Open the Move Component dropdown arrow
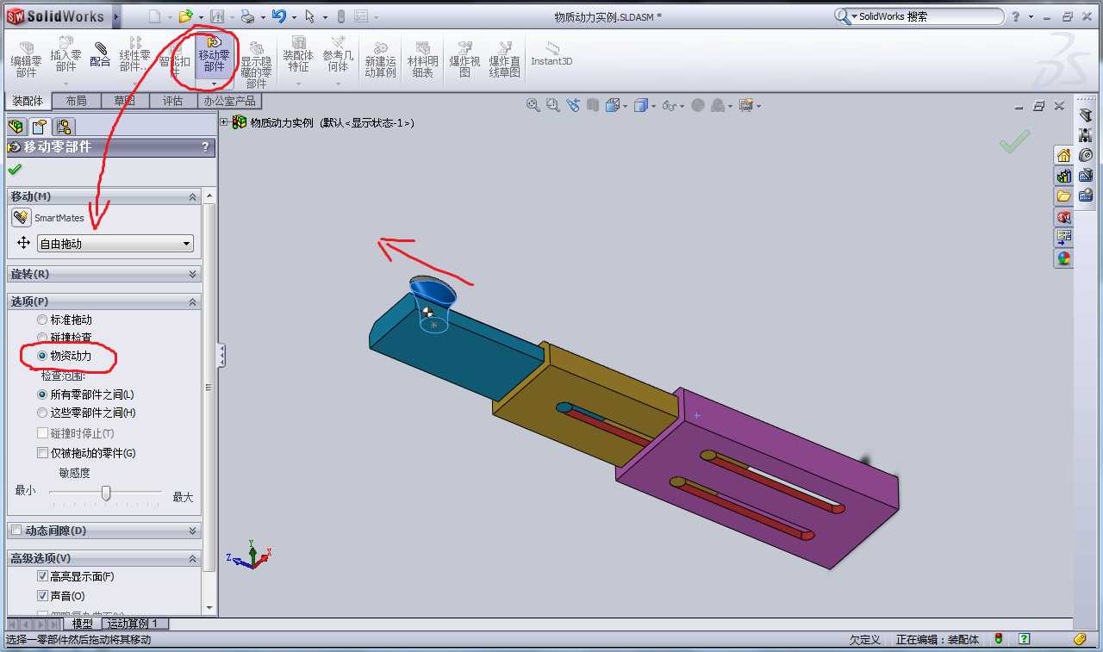Screen dimensions: 1103x652 pos(214,84)
